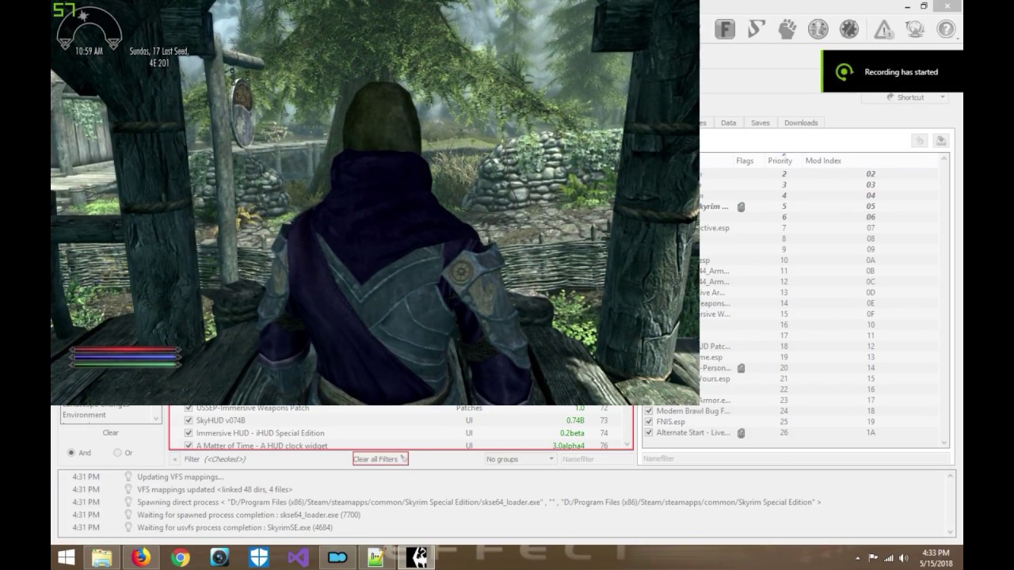1014x570 pixels.
Task: Sort plugins by Flags column header
Action: 745,161
